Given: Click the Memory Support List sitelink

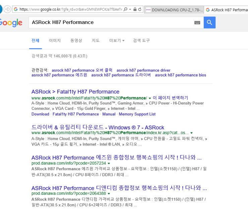Looking at the screenshot, I should (137, 114).
